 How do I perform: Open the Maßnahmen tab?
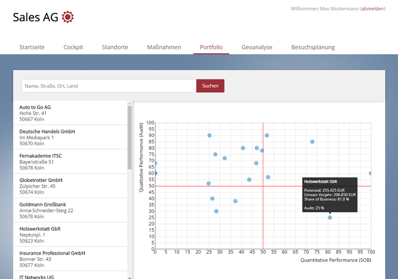[x=164, y=47]
